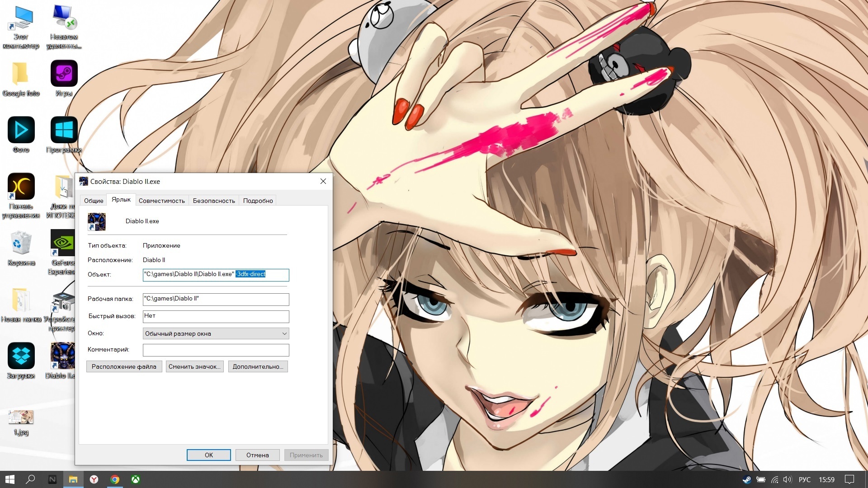Open the N app in the taskbar
This screenshot has height=488, width=868.
click(52, 479)
